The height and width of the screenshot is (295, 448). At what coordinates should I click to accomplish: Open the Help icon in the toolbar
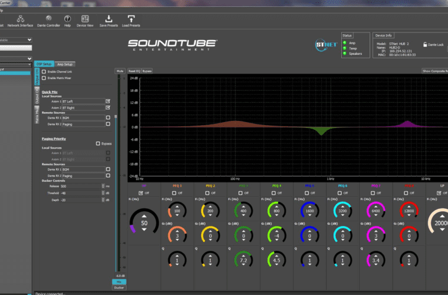click(67, 21)
